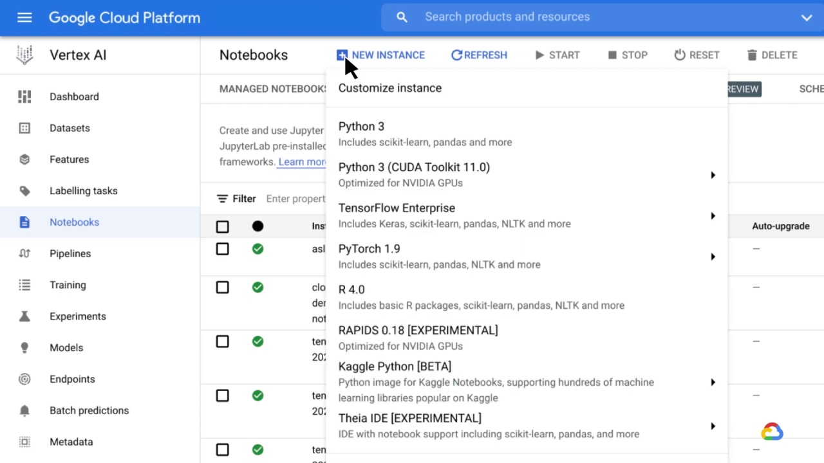Viewport: 824px width, 463px height.
Task: Click the Notebooks document icon
Action: tap(24, 222)
